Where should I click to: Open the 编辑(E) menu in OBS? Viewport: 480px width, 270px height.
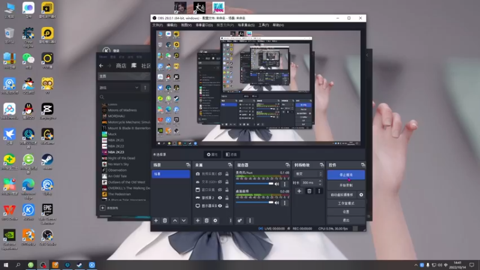click(172, 25)
